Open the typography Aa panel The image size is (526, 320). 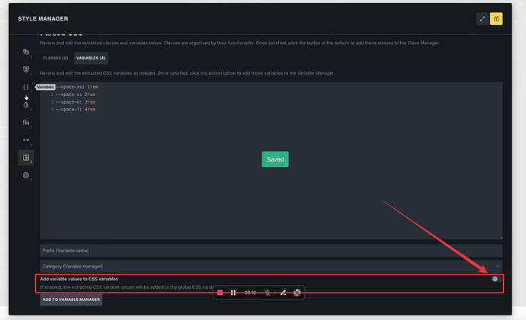pos(26,123)
